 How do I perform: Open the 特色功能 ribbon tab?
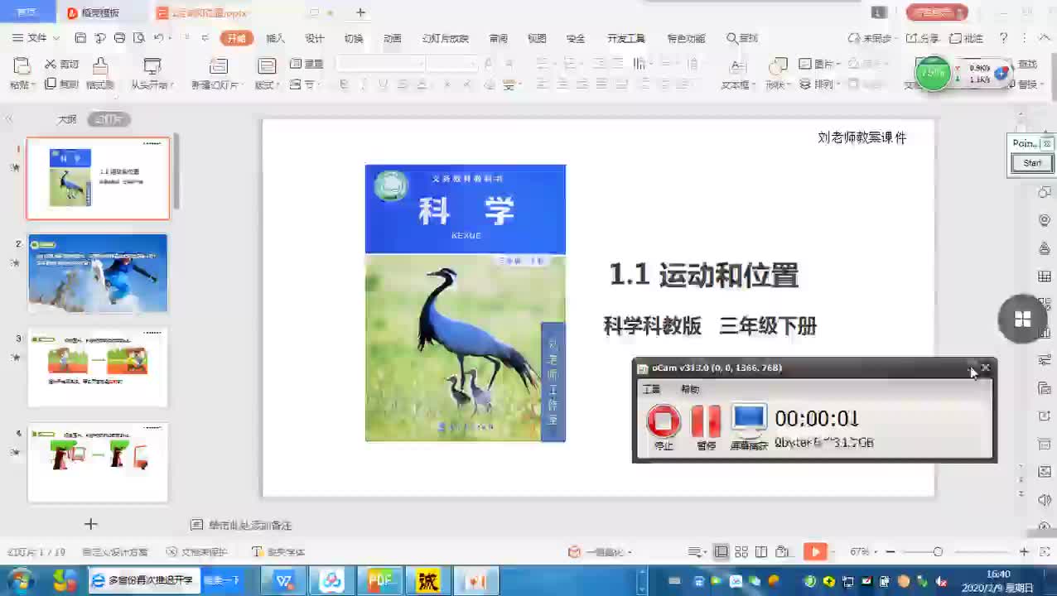coord(686,38)
